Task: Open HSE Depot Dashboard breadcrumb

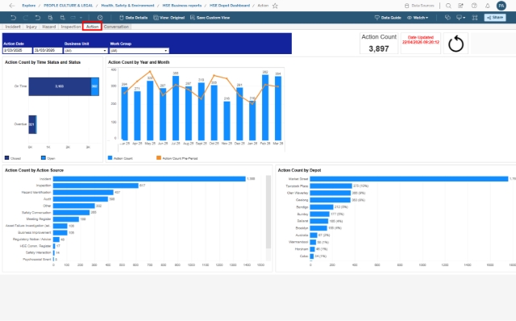Action: 230,6
